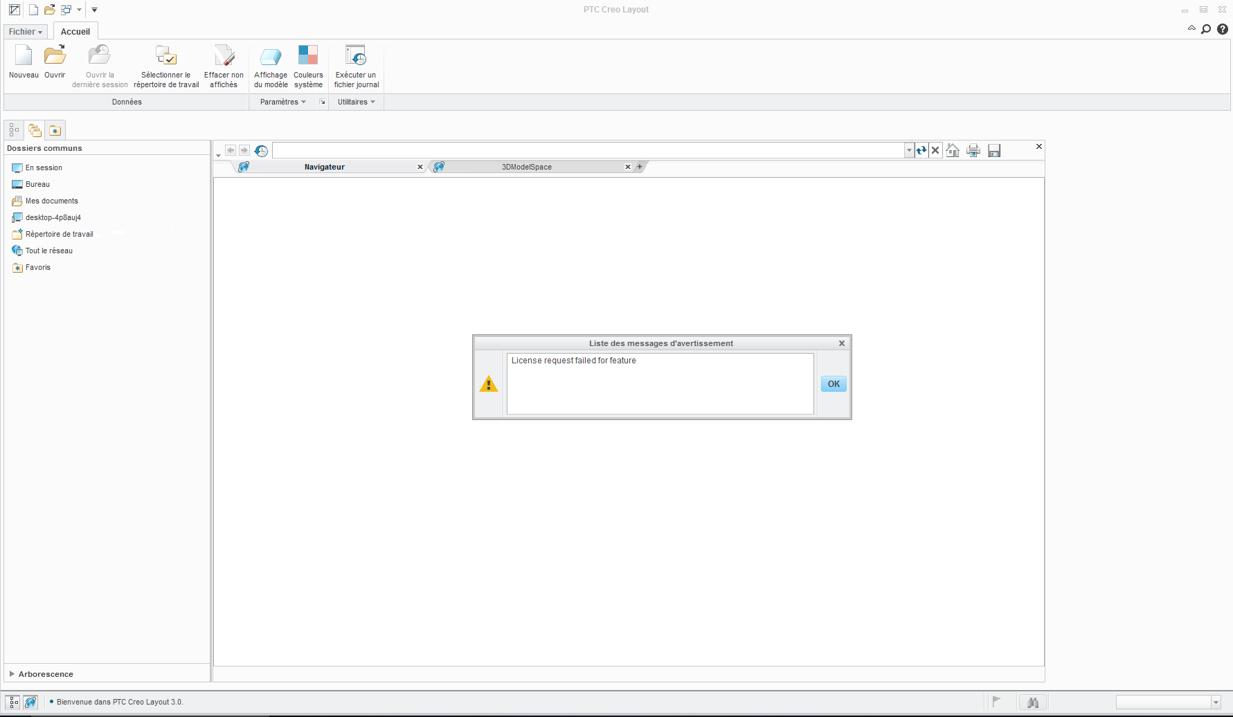
Task: Add a new browser tab with plus
Action: click(x=640, y=167)
